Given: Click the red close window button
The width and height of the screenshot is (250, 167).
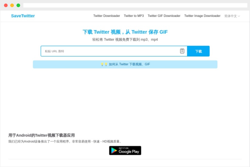Looking at the screenshot, I should (x=6, y=5).
